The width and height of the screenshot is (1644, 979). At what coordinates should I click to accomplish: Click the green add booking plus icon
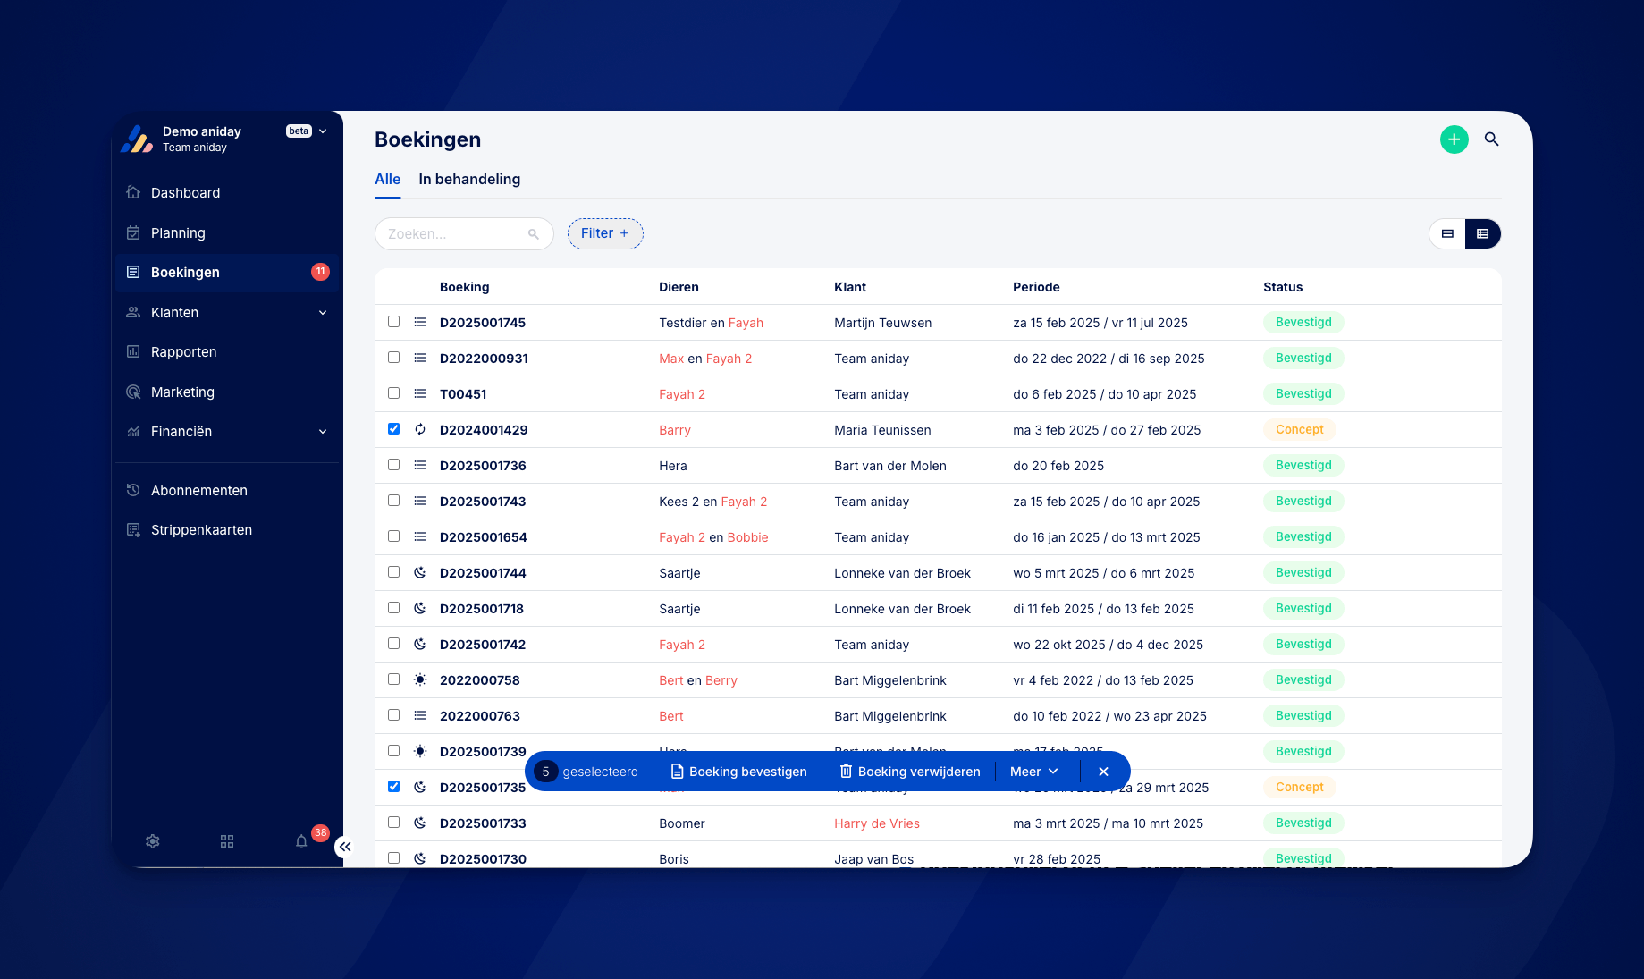coord(1454,139)
